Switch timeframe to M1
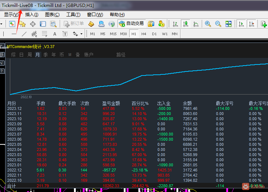This screenshot has height=192, width=268. pos(93,34)
